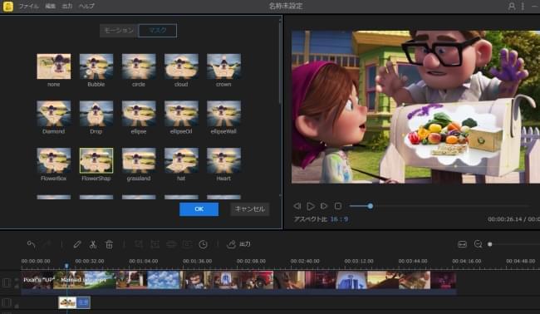The width and height of the screenshot is (540, 314).
Task: Pick the Diamond mask
Action: coord(54,114)
